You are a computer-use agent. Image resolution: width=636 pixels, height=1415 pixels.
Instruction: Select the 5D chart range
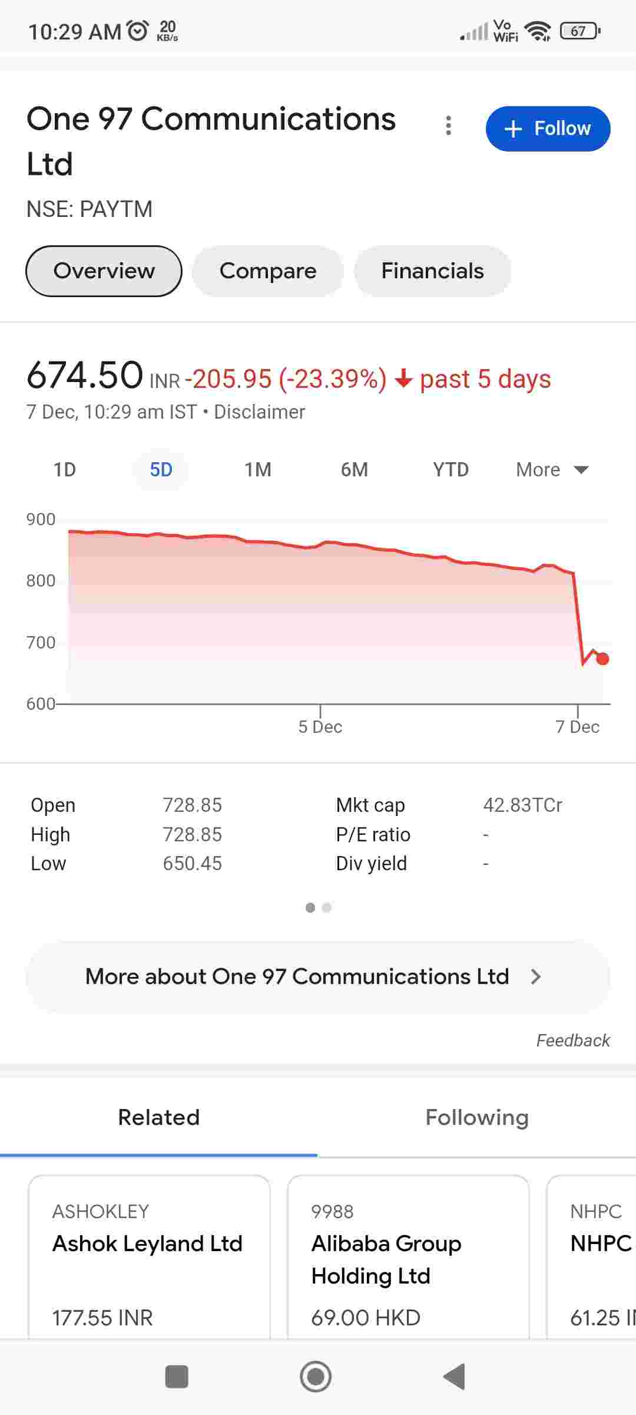click(161, 470)
